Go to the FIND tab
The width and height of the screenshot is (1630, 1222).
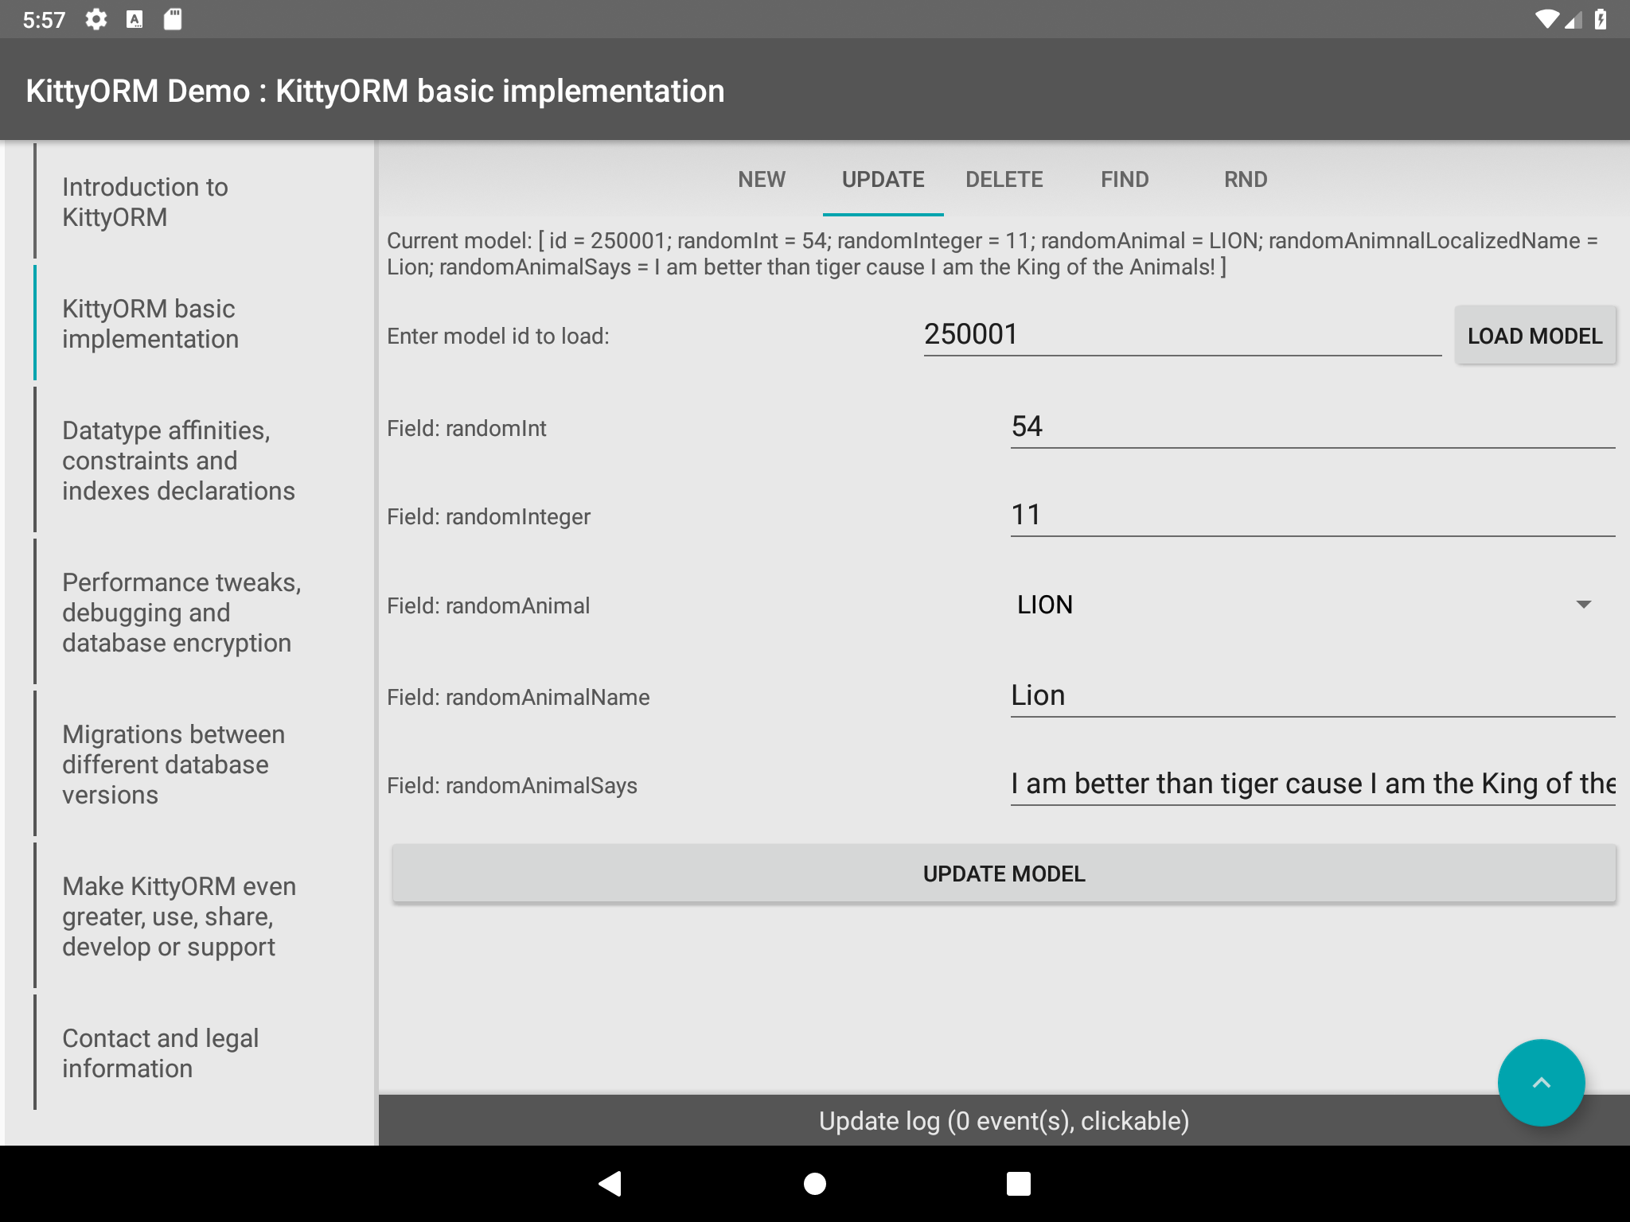(x=1125, y=179)
